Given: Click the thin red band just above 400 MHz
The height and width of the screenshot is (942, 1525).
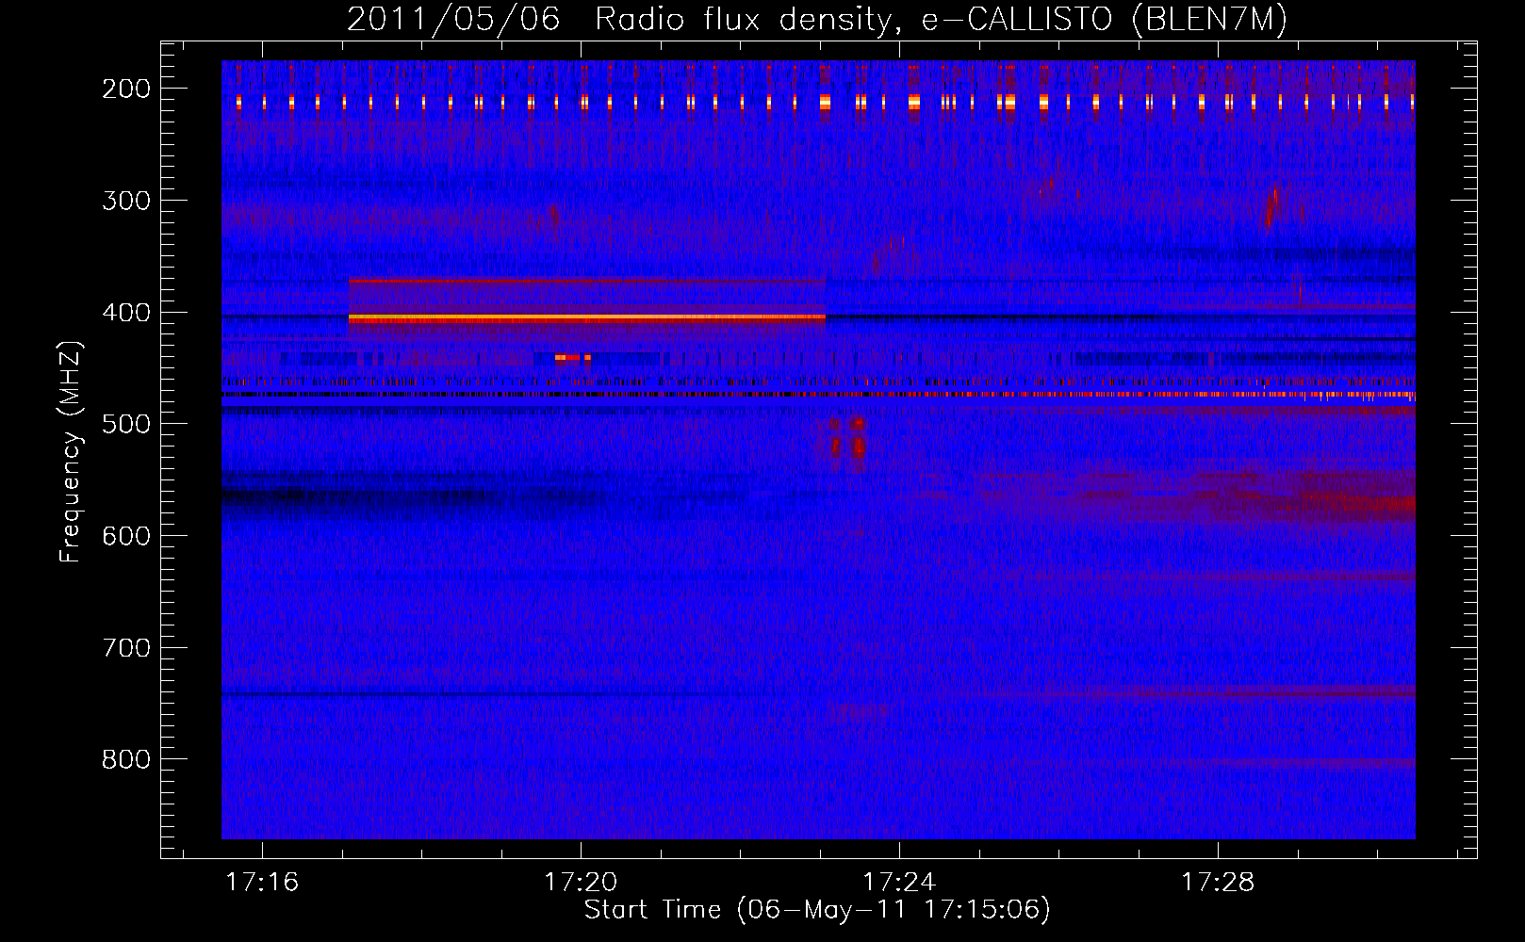Looking at the screenshot, I should [x=587, y=281].
